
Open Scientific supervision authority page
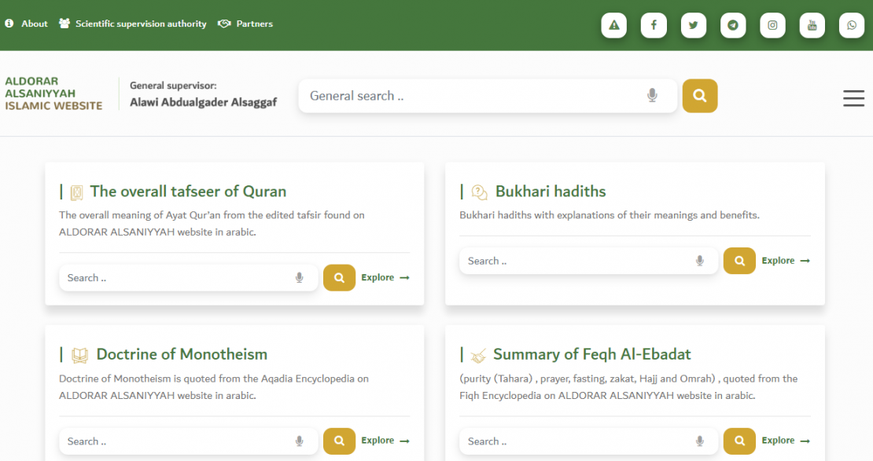point(133,24)
